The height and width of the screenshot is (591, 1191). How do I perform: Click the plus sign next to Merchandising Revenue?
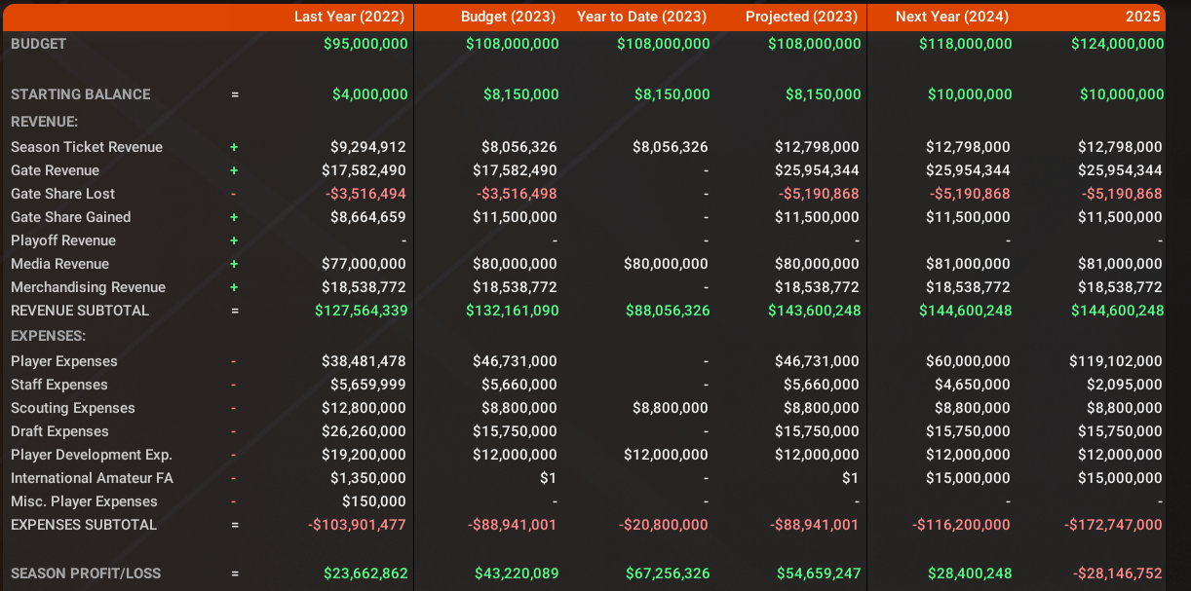[x=234, y=287]
